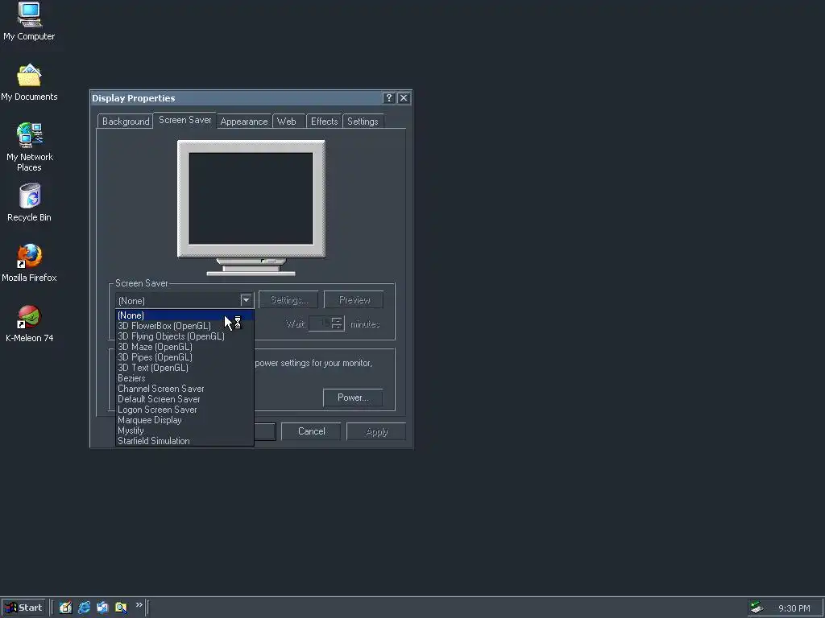Choose (None) in screen saver list
Image resolution: width=825 pixels, height=618 pixels.
[184, 315]
